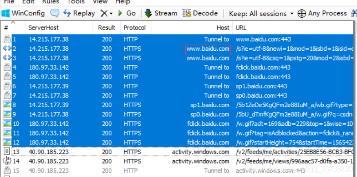Toggle Decode option
357x177 pixels.
pyautogui.click(x=200, y=13)
